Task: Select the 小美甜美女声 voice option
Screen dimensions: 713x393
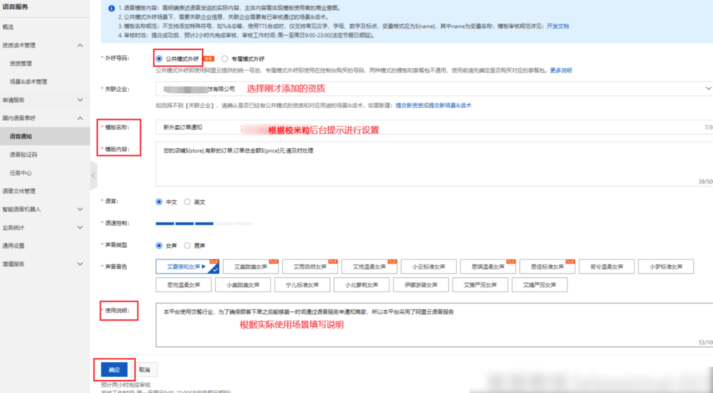Action: [243, 285]
